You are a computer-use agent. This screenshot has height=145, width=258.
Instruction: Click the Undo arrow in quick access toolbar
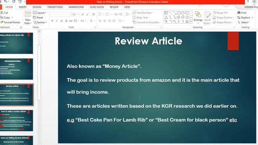click(x=6, y=2)
